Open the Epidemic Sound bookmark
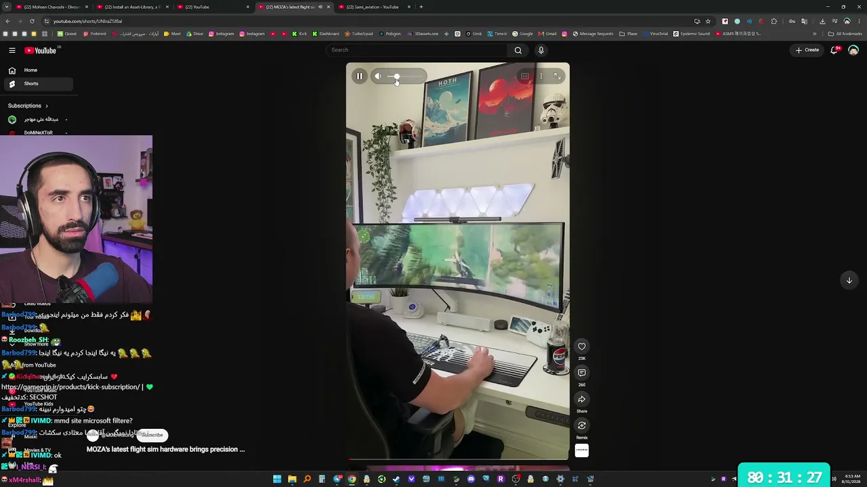 692,34
